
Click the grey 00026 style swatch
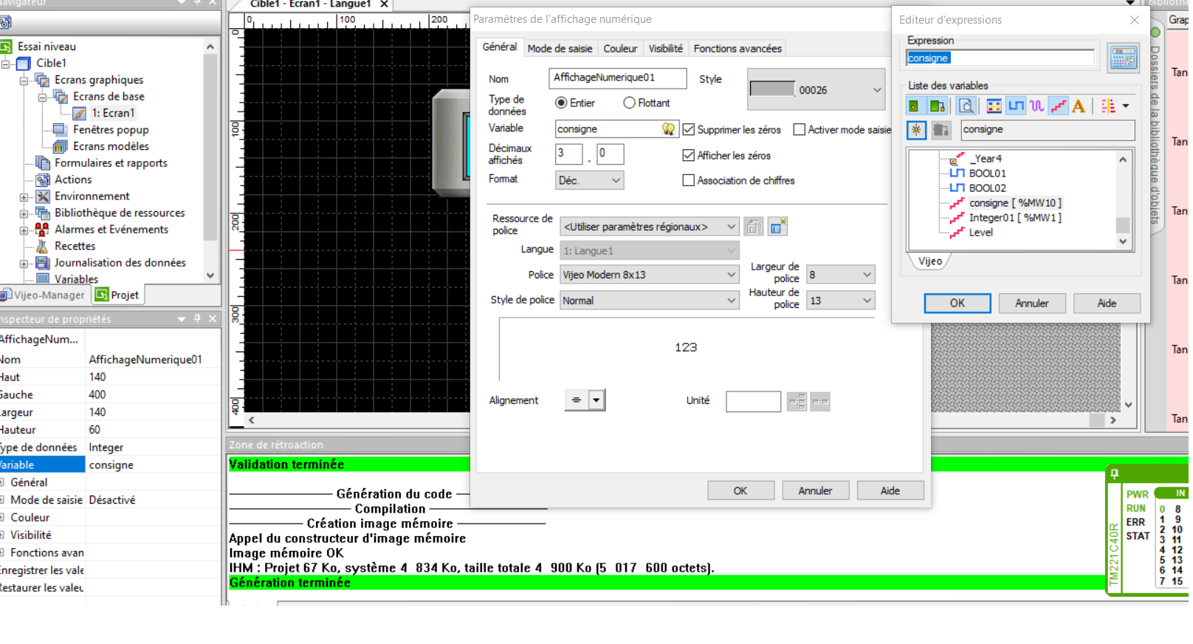(x=772, y=89)
